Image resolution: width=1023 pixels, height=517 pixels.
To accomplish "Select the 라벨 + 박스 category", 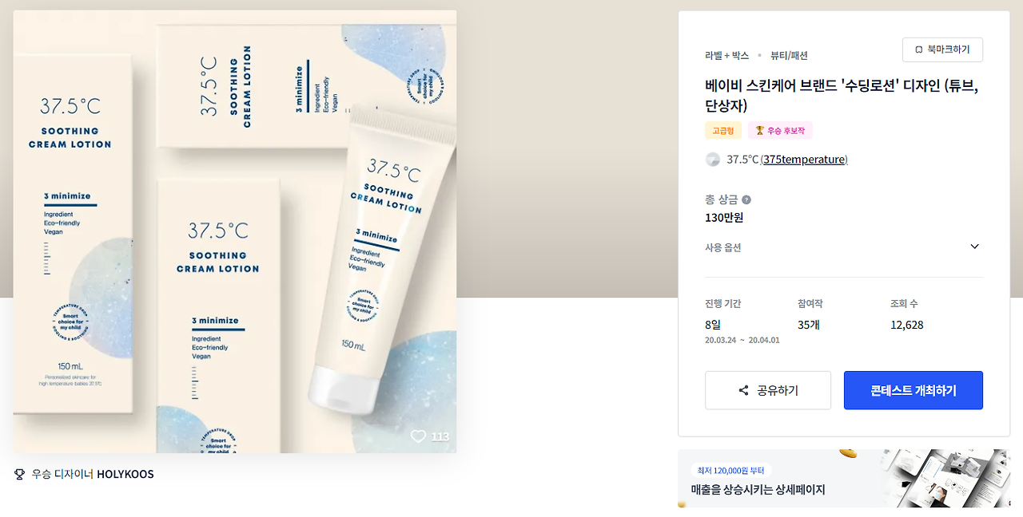I will click(727, 55).
